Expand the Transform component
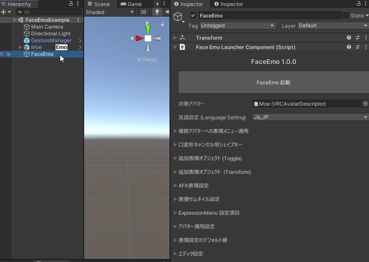Screen dimensions: 369x262 pos(175,38)
